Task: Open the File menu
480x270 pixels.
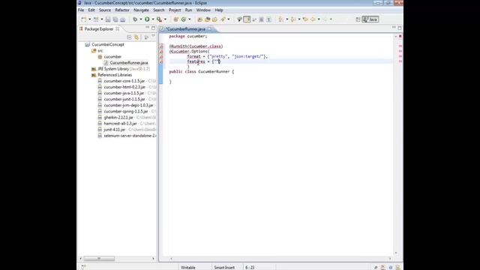Action: pyautogui.click(x=81, y=10)
